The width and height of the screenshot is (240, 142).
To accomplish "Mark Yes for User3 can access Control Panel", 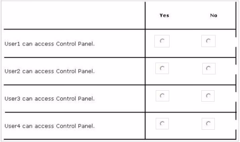I will 162,96.
